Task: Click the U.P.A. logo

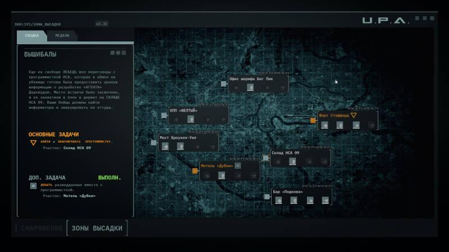Action: point(386,20)
